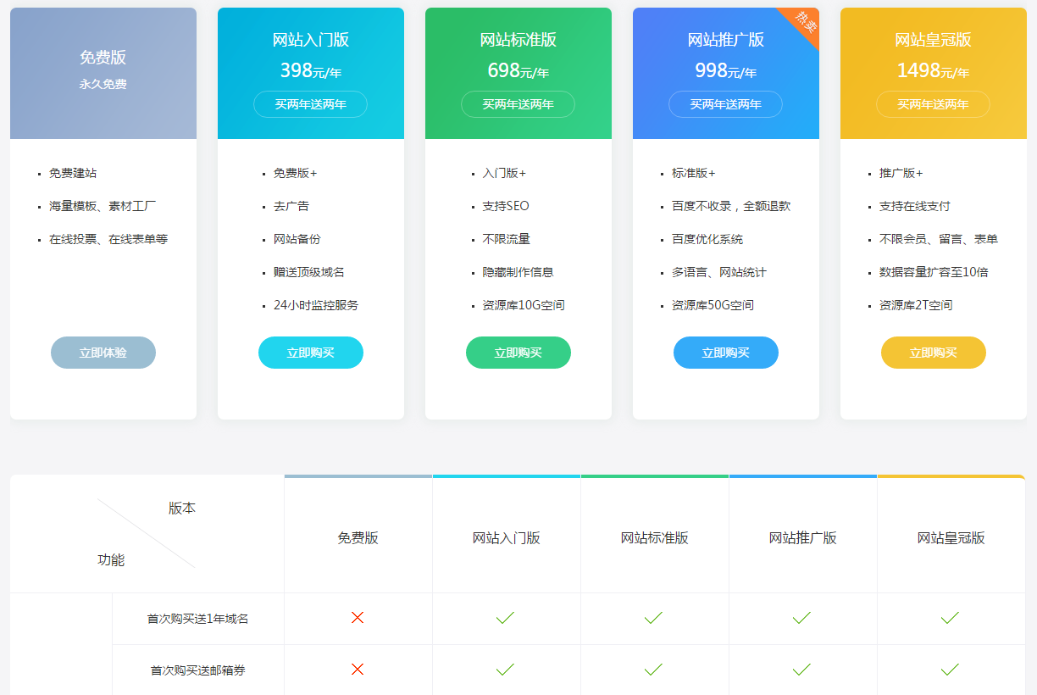This screenshot has height=695, width=1037.
Task: Click 网站皇冠版 checkmark in 首次购买送邮箱券 row
Action: tap(950, 670)
